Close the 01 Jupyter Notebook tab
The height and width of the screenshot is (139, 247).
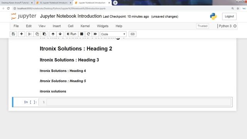70,3
